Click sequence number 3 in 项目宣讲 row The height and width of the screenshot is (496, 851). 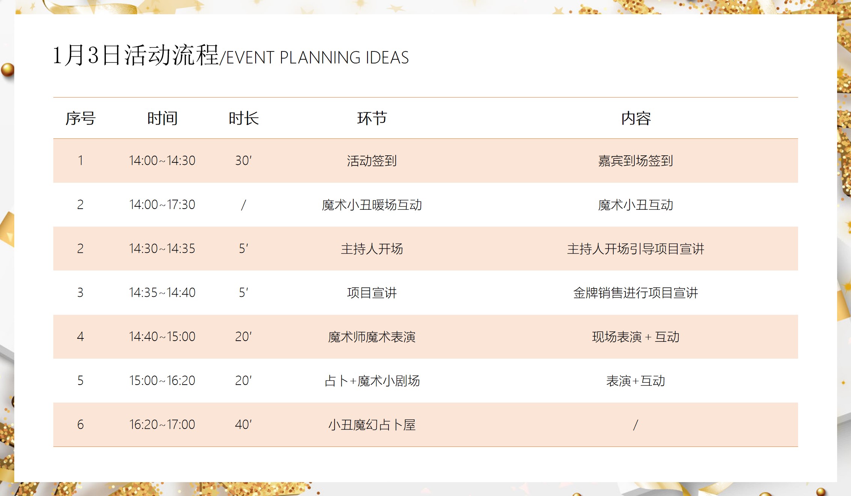pos(80,292)
